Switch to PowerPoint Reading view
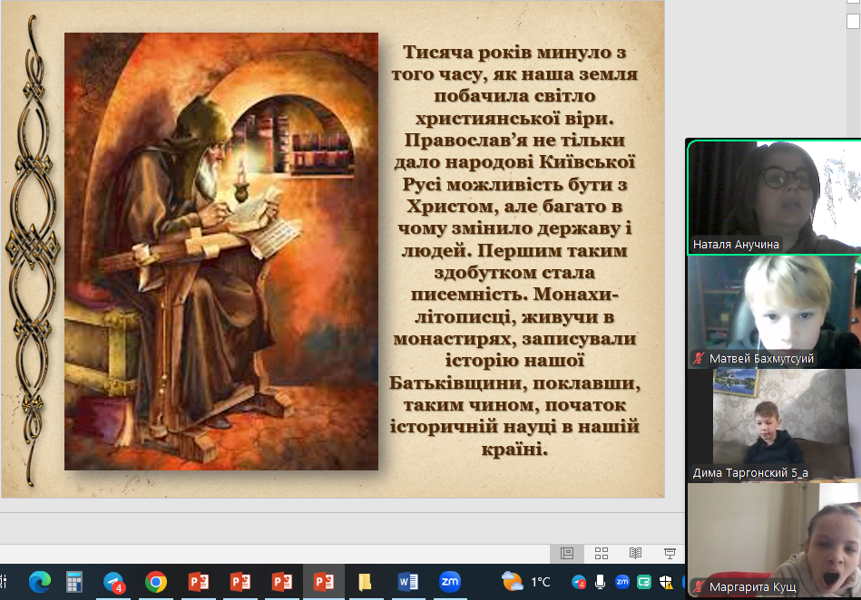Screen dimensions: 861x600 635,554
